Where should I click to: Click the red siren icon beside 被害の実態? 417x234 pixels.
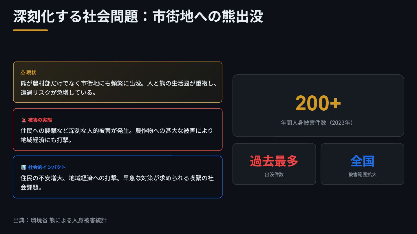tap(24, 120)
